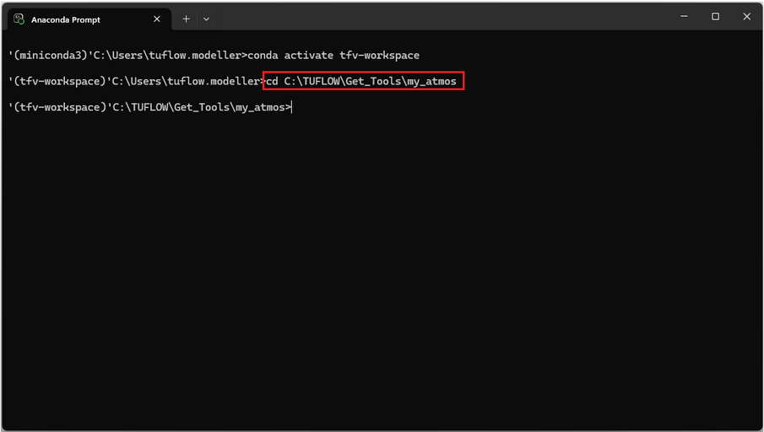Click the empty black terminal area
764x432 pixels.
[380, 270]
